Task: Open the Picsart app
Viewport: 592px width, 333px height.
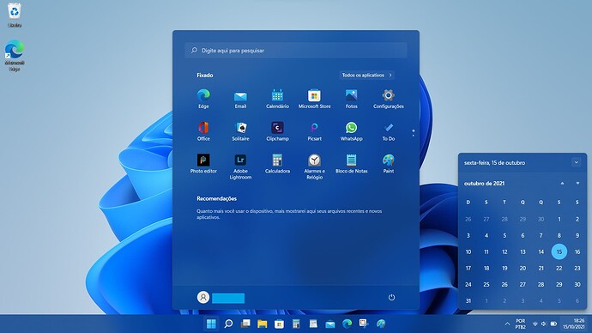Action: (x=315, y=131)
